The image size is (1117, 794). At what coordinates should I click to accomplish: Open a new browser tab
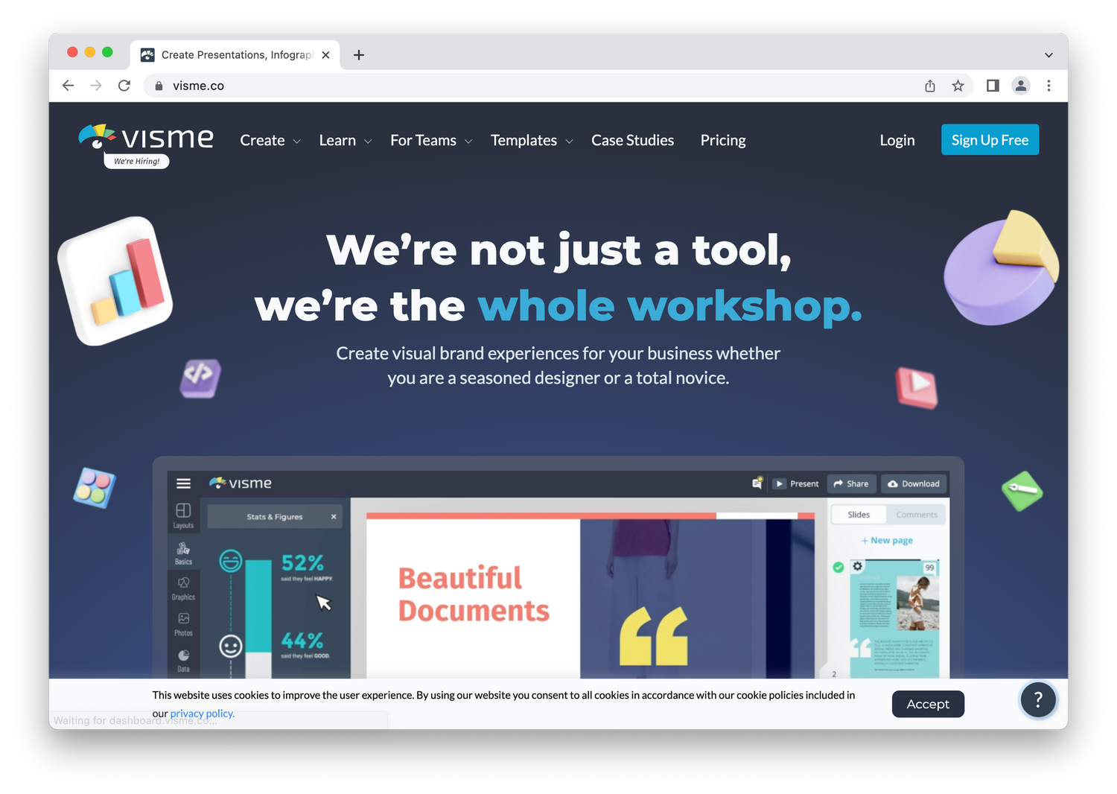pyautogui.click(x=359, y=55)
